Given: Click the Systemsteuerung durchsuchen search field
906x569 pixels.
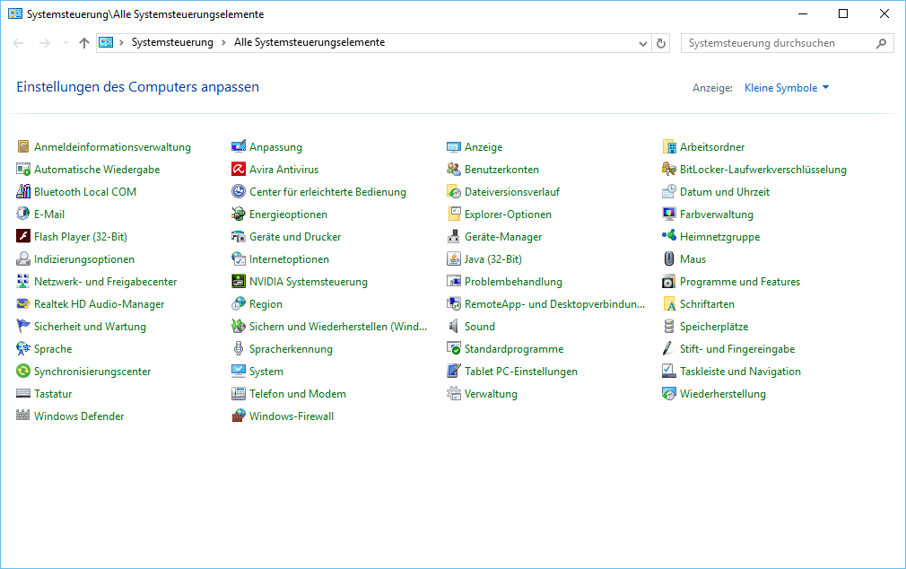Looking at the screenshot, I should (787, 43).
